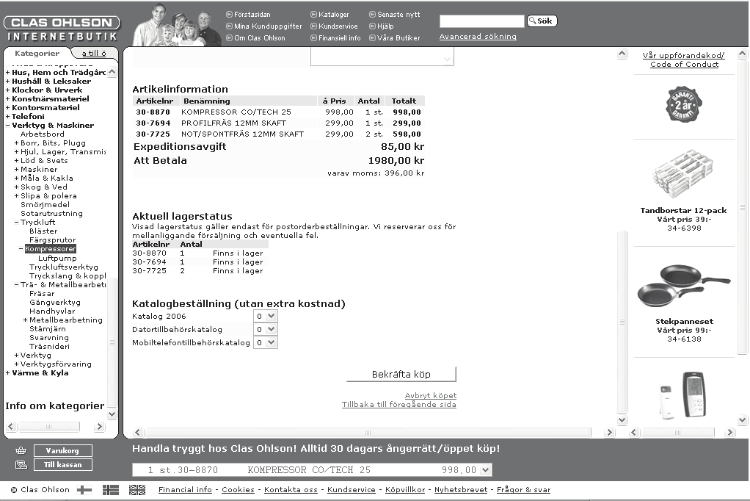
Task: Select Arbetsbord in the category tree
Action: [42, 134]
